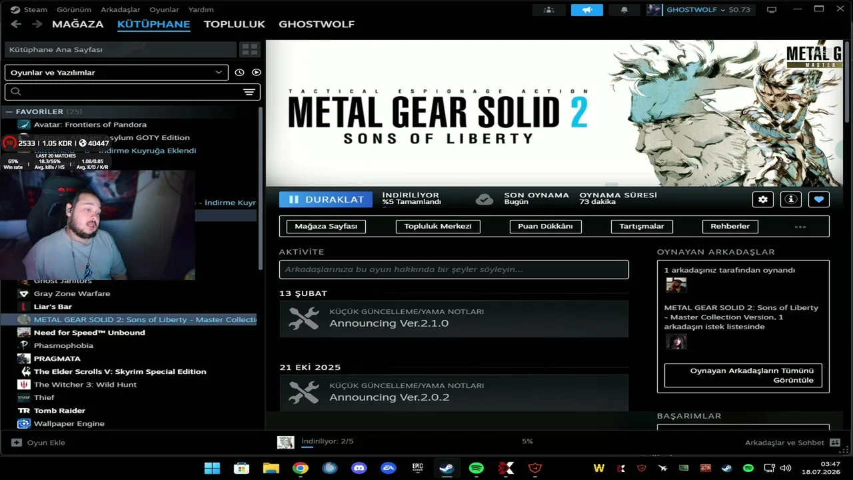Open the Arkadaşlar menu

[x=121, y=10]
